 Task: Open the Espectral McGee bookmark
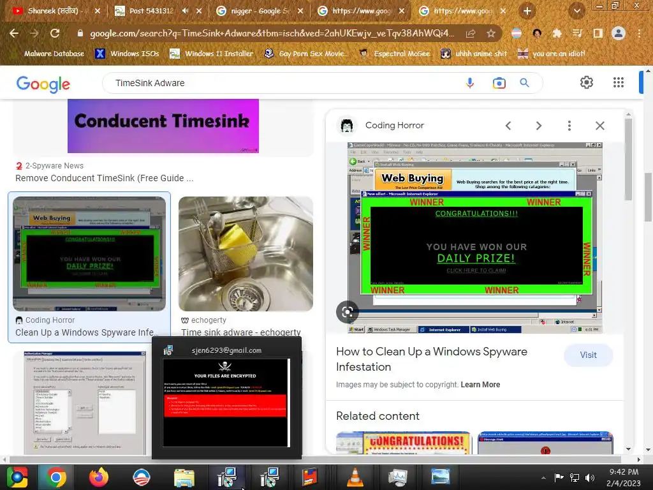pyautogui.click(x=395, y=54)
